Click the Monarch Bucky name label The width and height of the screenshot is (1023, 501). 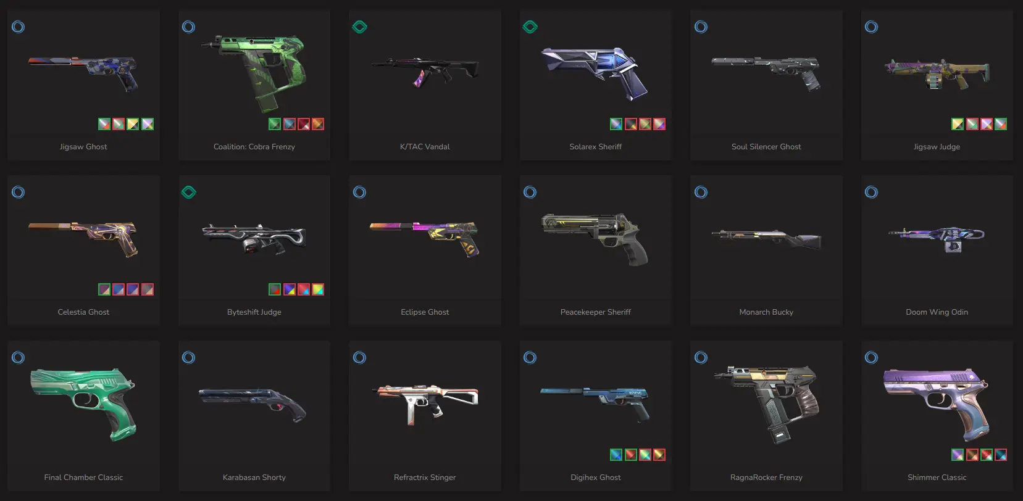tap(766, 312)
